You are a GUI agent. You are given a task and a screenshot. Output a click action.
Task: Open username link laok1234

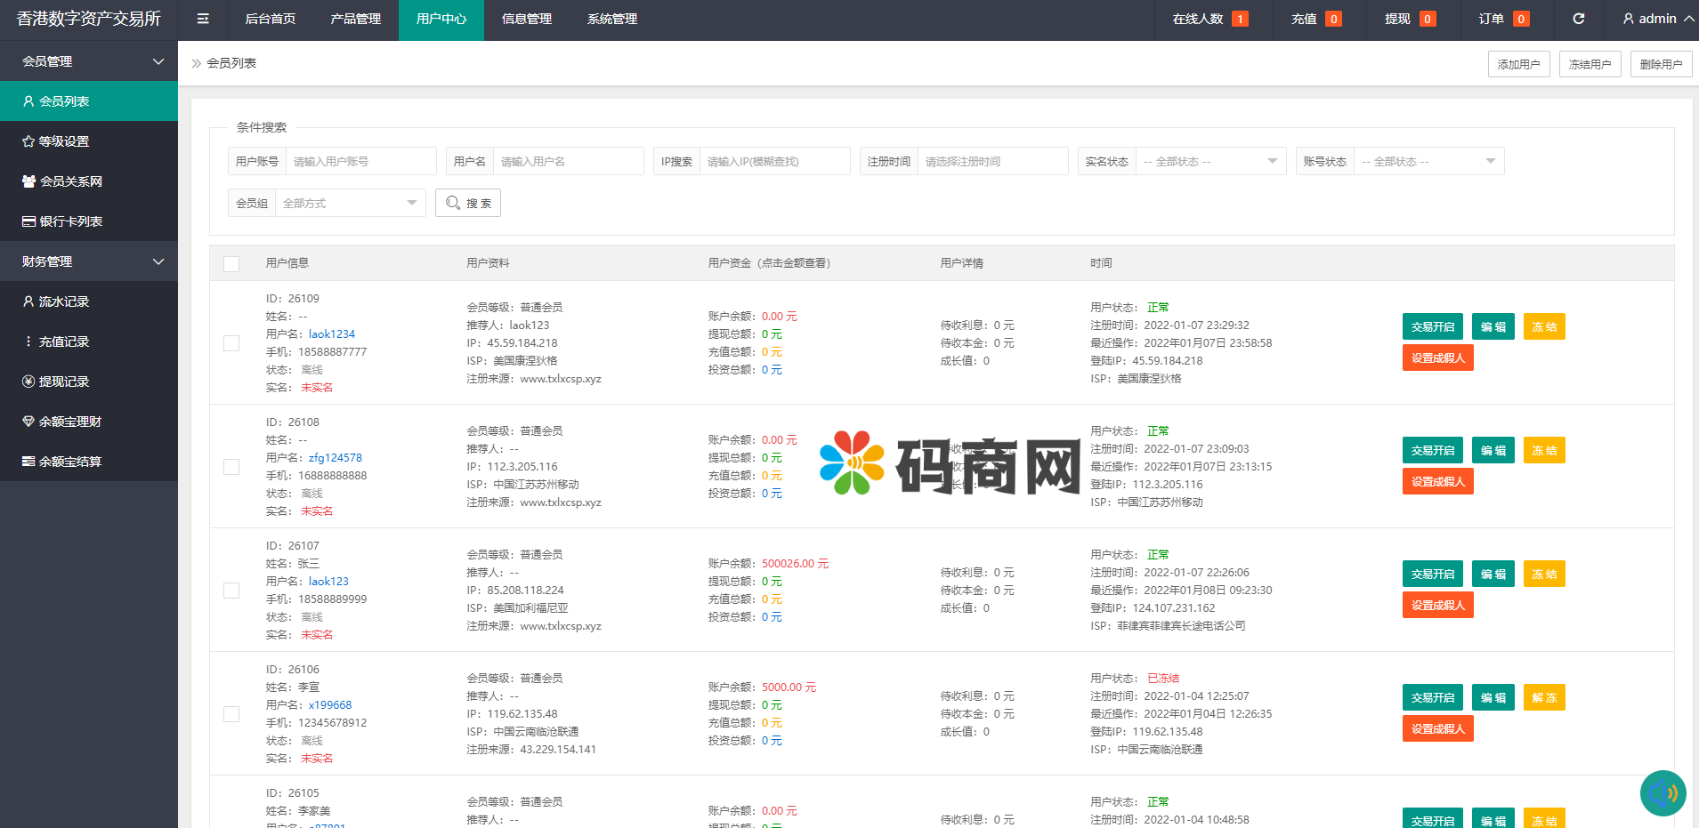click(x=332, y=334)
